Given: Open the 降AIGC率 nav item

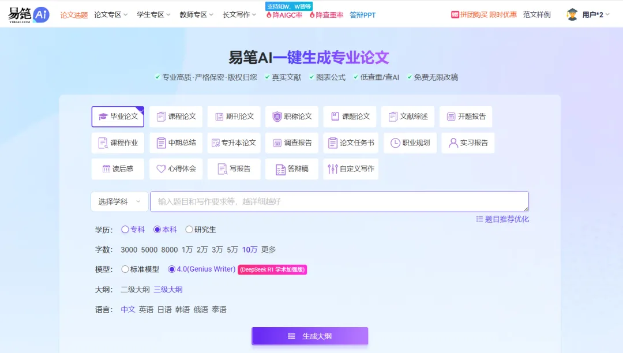Looking at the screenshot, I should pos(284,15).
